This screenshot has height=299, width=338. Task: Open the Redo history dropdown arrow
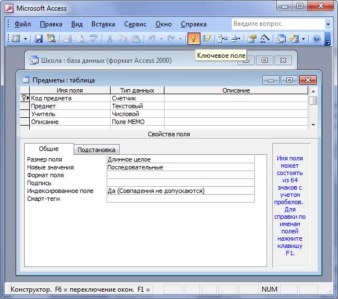(181, 39)
